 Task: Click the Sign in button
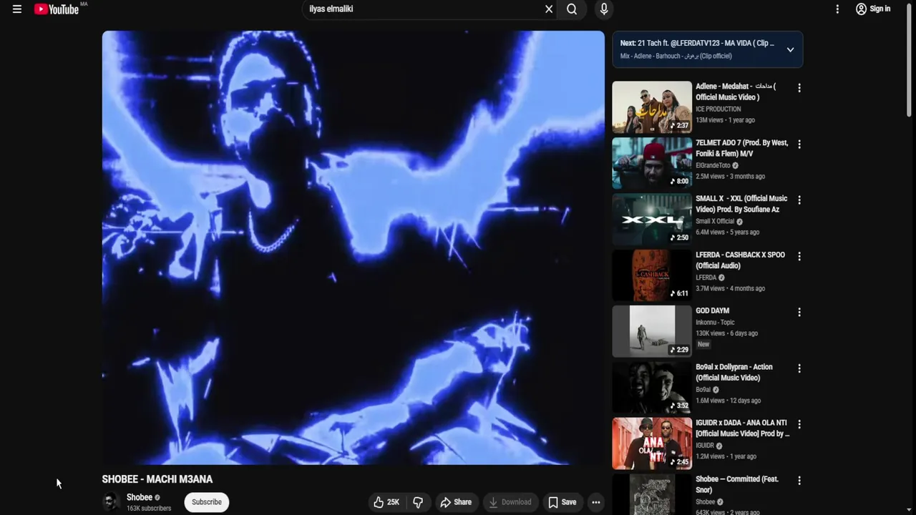(873, 9)
